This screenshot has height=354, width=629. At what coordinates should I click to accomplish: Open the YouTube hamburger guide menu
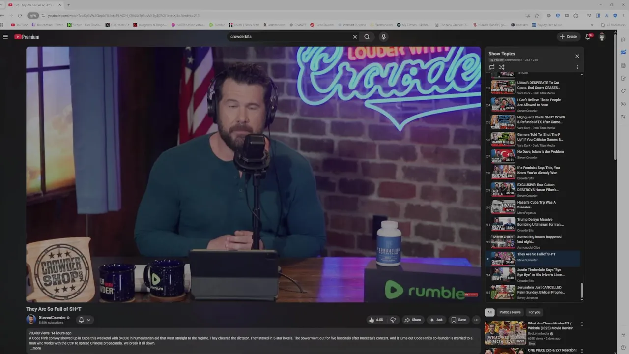point(5,37)
